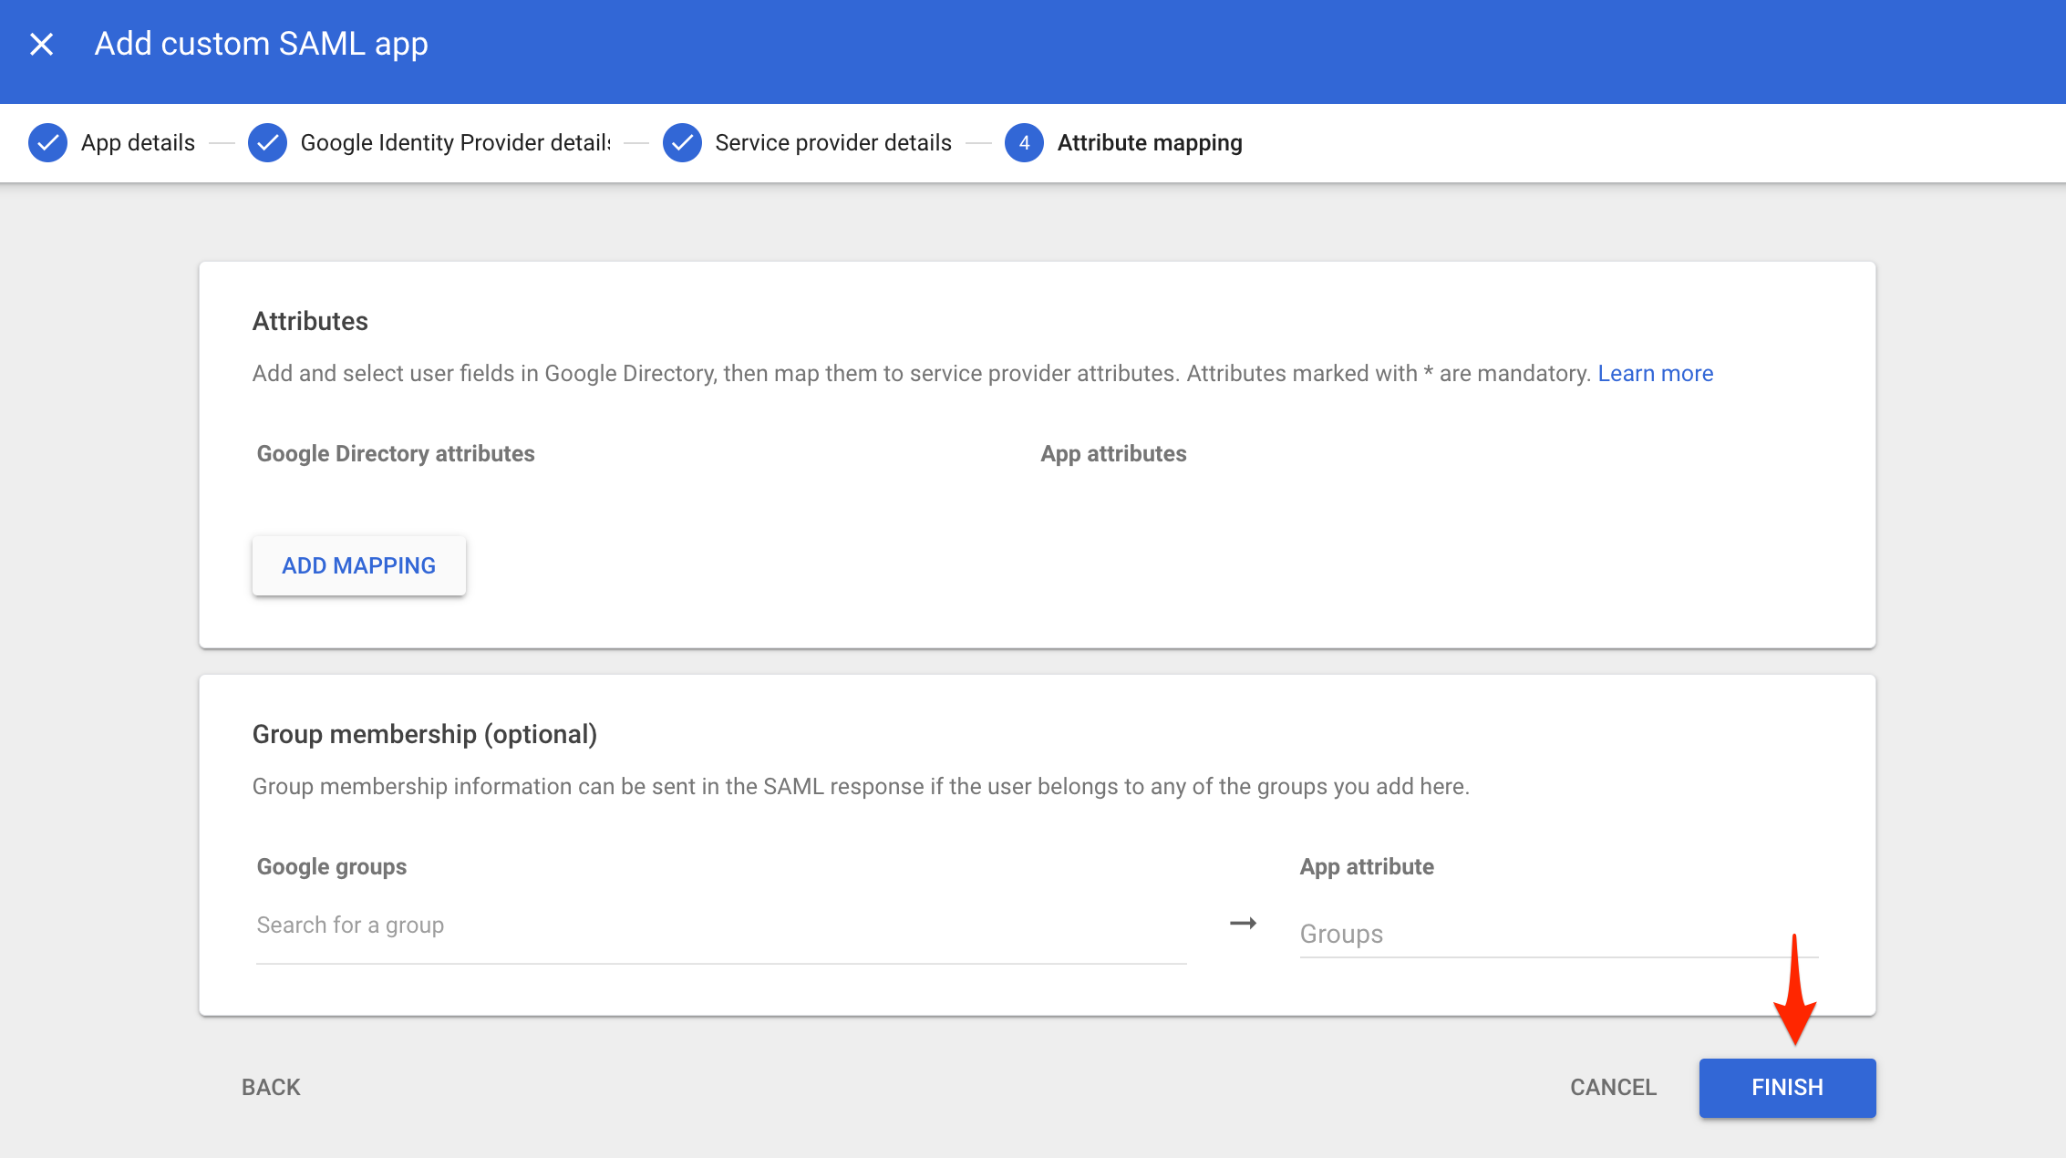Click the Groups app attribute field

tap(1558, 934)
